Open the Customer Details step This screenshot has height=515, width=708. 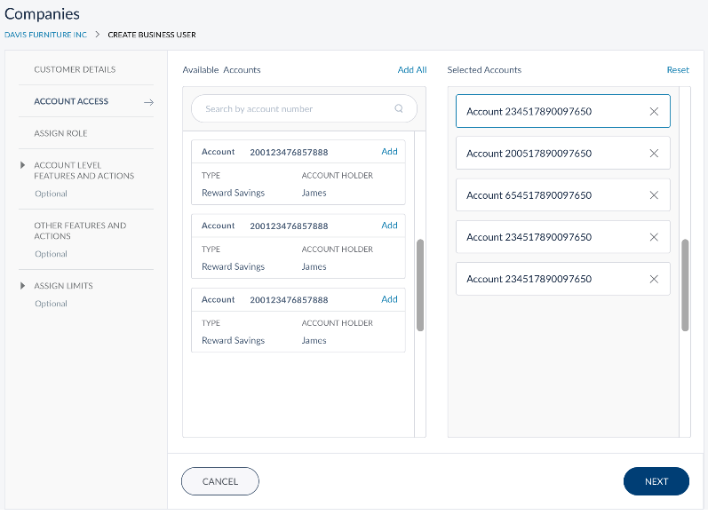pyautogui.click(x=75, y=69)
